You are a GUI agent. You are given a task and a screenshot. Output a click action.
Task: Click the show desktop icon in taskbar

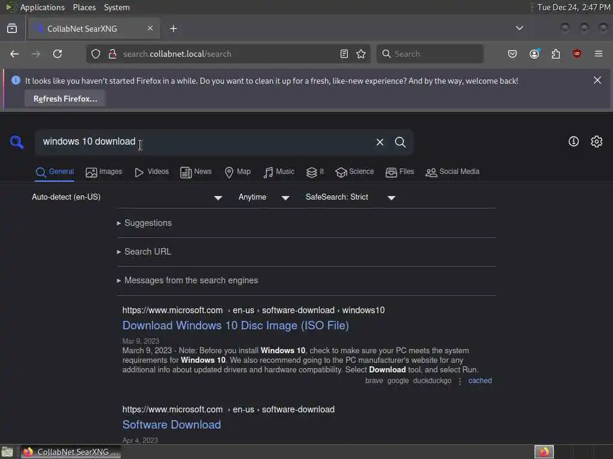(x=7, y=452)
